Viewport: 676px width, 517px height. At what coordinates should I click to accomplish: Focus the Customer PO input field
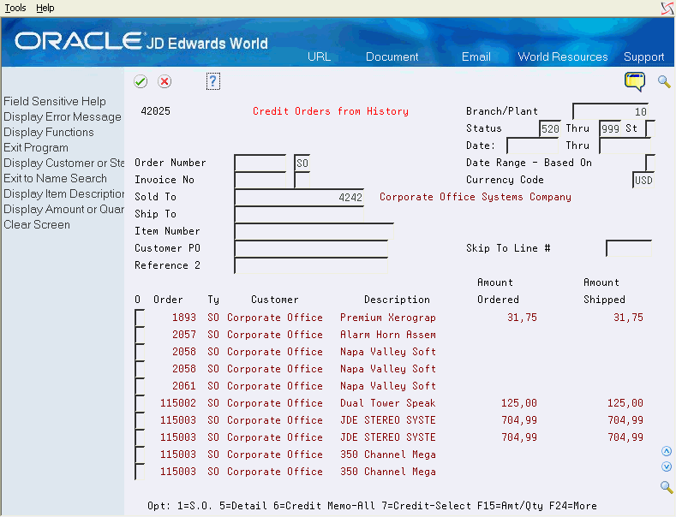311,248
